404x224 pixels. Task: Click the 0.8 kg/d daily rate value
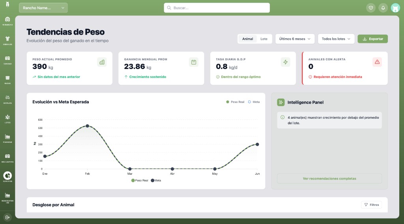(x=227, y=67)
